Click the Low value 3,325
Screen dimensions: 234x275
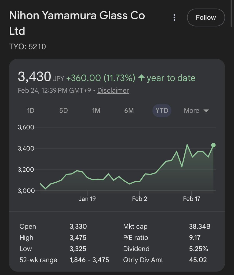(x=78, y=249)
